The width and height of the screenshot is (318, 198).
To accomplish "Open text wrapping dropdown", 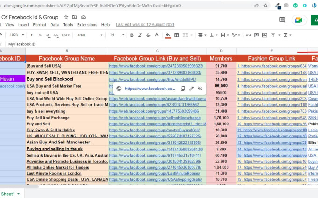I will 225,35.
